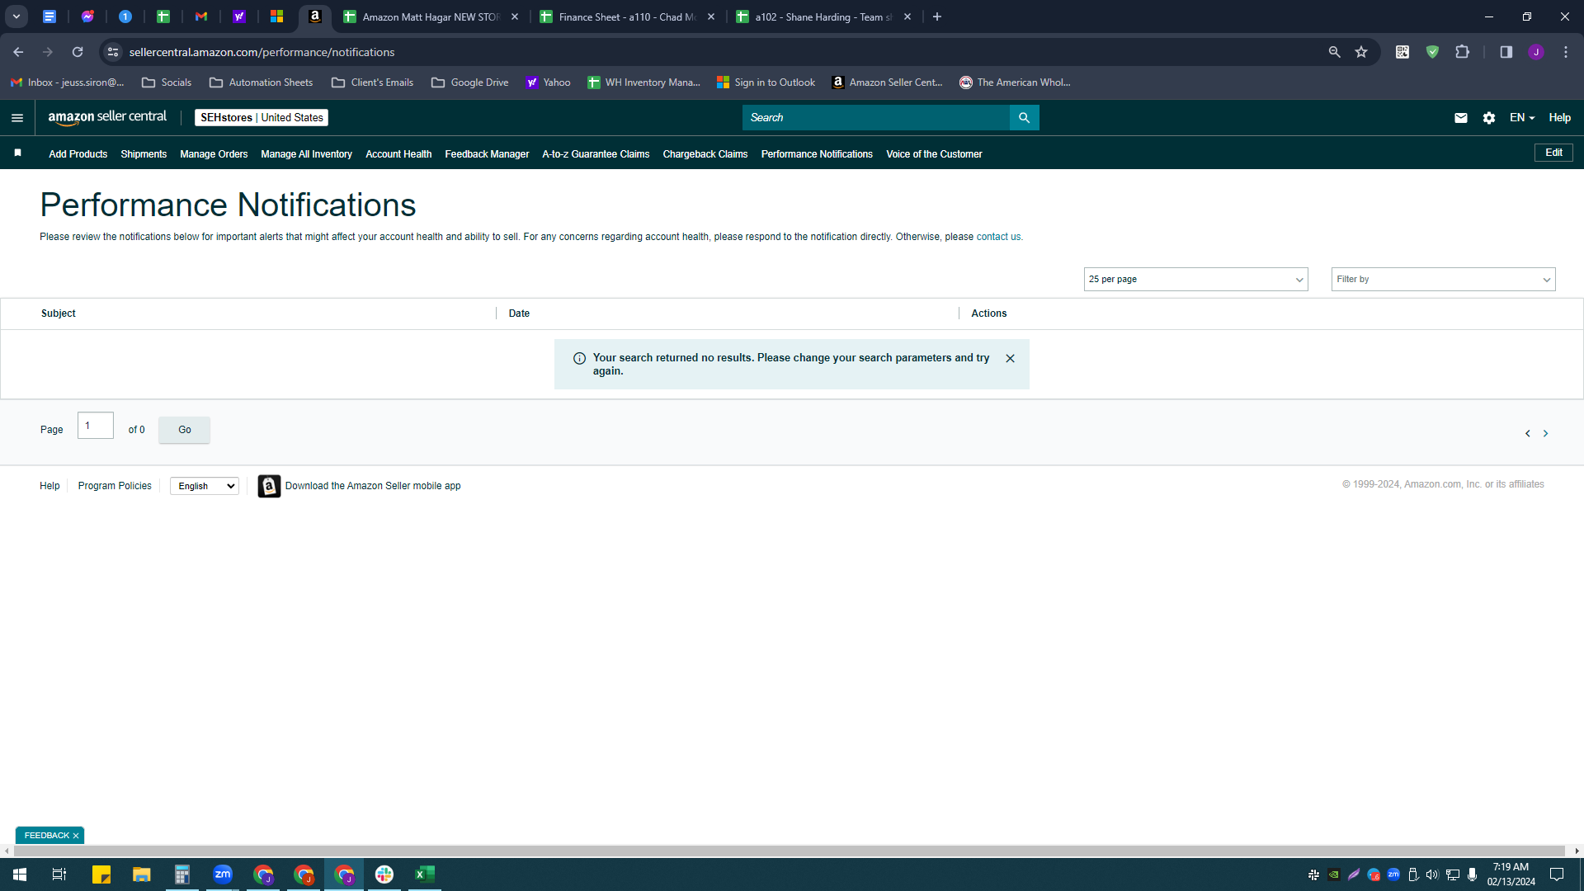This screenshot has height=891, width=1584.
Task: Click the Amazon Seller mobile app icon
Action: point(269,486)
